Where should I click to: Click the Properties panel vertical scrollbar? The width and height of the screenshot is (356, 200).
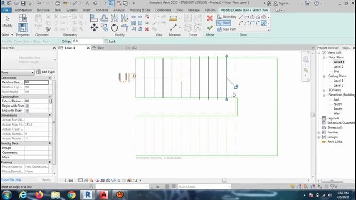click(x=54, y=122)
